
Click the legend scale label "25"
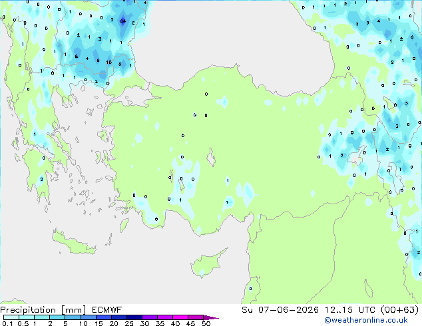[x=129, y=323]
